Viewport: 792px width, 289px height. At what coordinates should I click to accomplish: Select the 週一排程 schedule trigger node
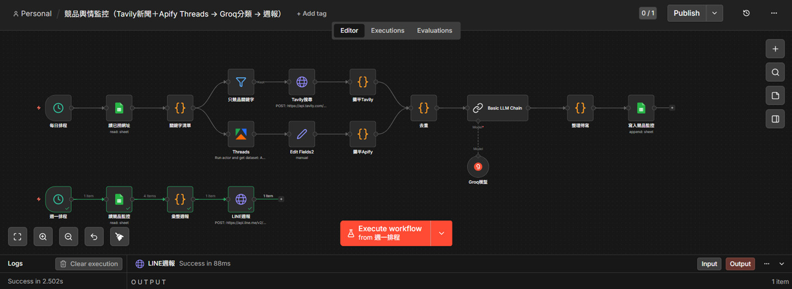click(58, 199)
